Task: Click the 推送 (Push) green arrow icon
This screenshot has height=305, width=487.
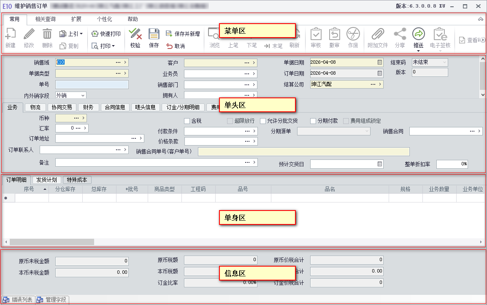Action: (x=418, y=34)
